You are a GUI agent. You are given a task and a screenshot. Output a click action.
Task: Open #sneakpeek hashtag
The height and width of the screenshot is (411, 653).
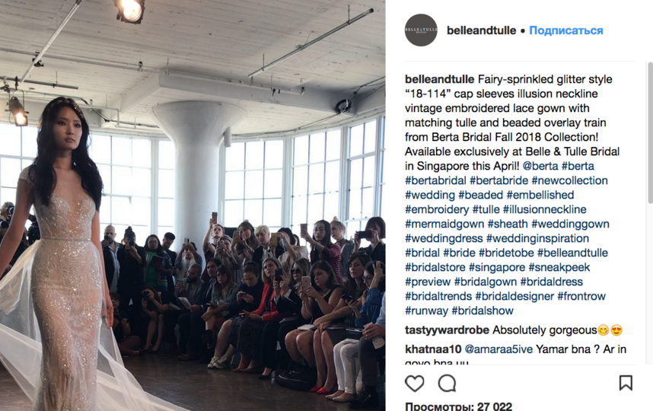point(559,267)
